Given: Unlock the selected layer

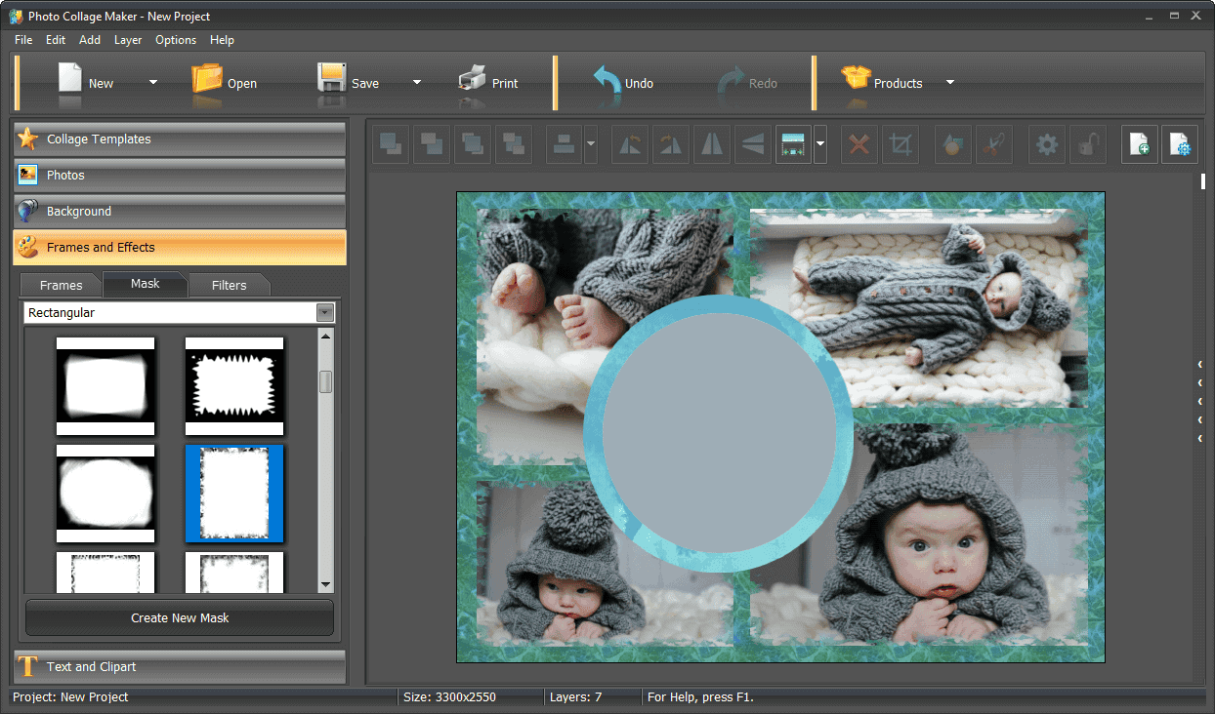Looking at the screenshot, I should (1087, 144).
